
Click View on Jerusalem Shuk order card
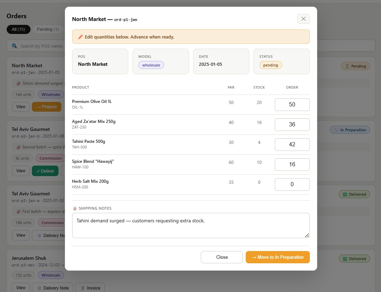pos(21,288)
